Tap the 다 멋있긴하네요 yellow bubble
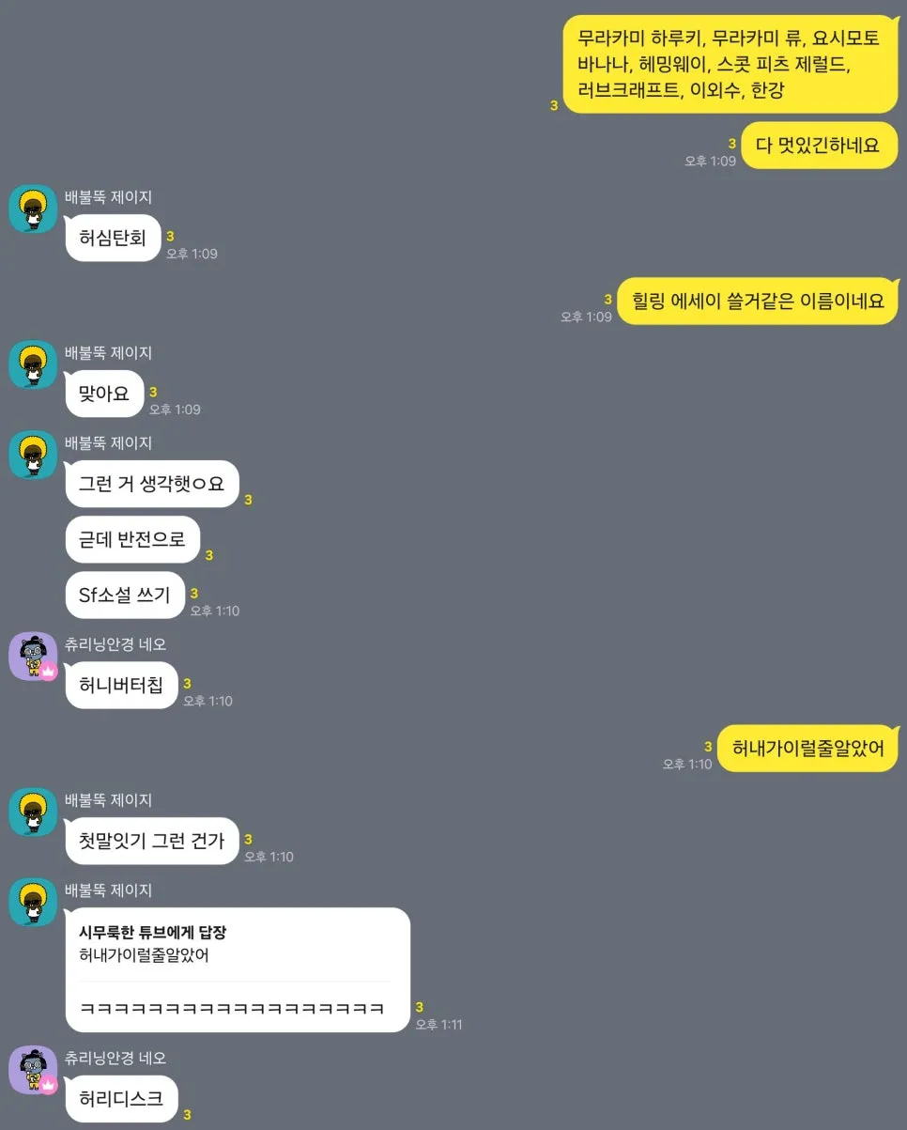Viewport: 907px width, 1130px height. [x=820, y=146]
